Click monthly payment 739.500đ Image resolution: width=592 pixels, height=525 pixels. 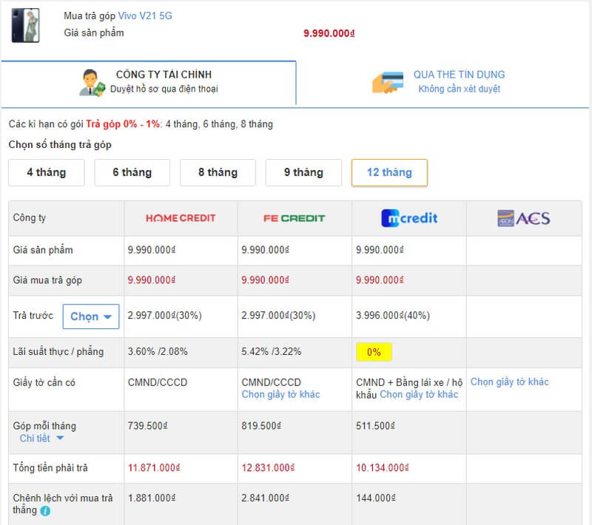click(x=147, y=426)
